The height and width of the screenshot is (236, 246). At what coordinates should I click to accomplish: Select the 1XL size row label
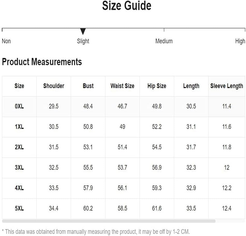19,127
